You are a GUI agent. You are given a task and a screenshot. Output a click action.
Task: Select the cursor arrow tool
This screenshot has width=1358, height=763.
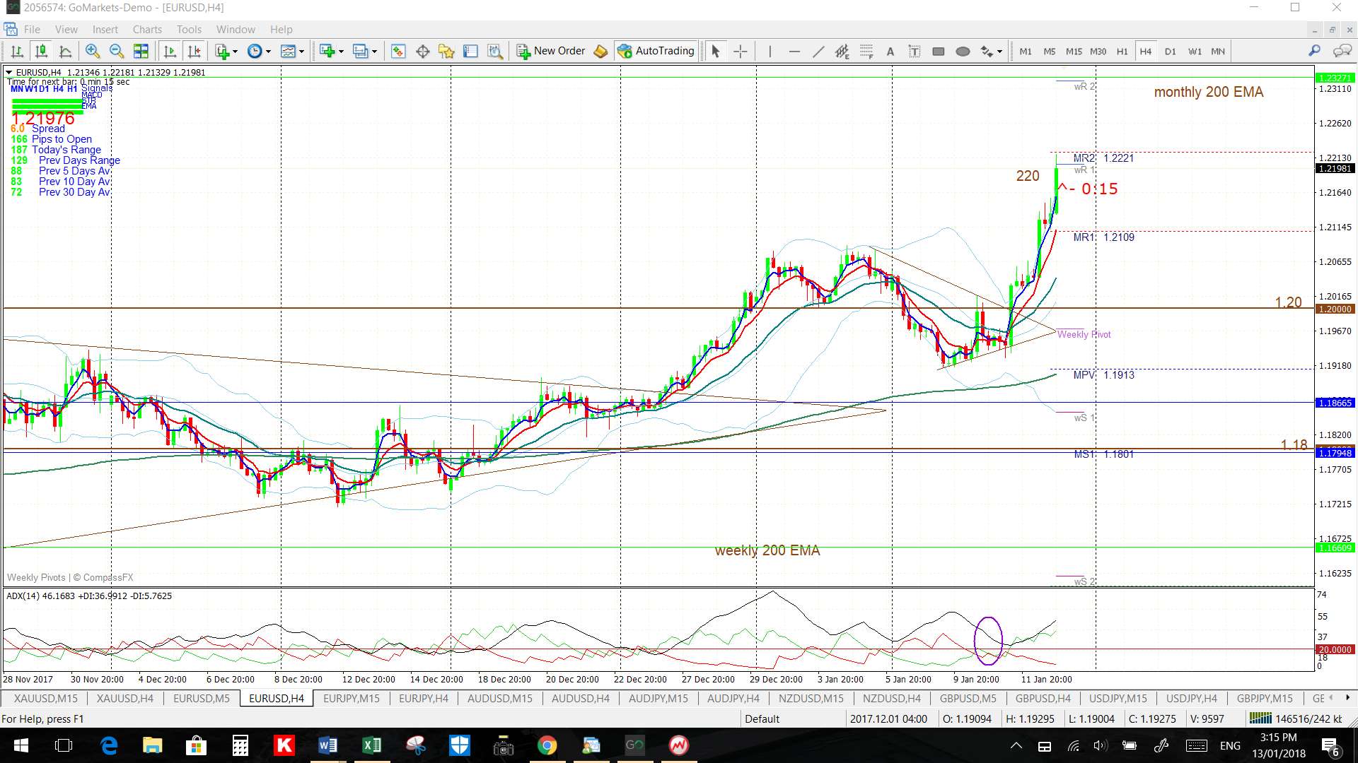715,51
